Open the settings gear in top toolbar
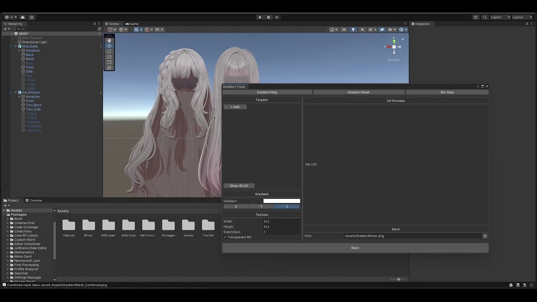 pyautogui.click(x=32, y=17)
